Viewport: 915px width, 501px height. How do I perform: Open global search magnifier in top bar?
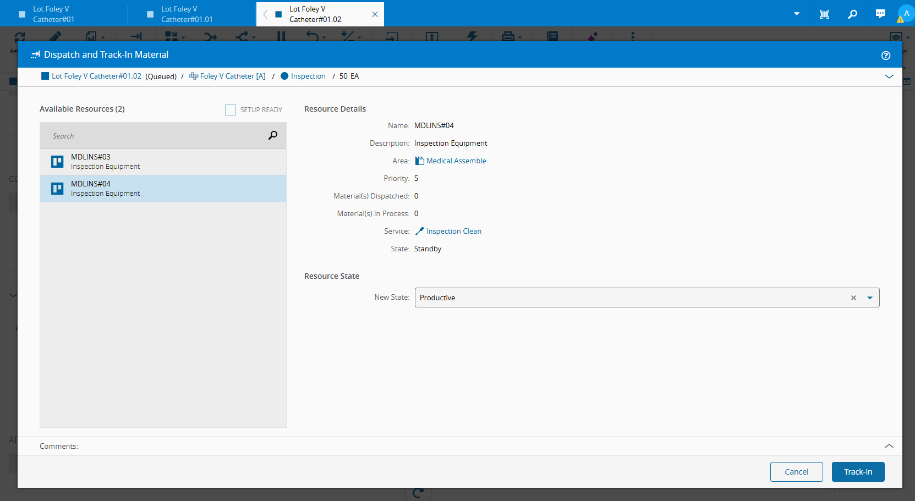click(852, 14)
